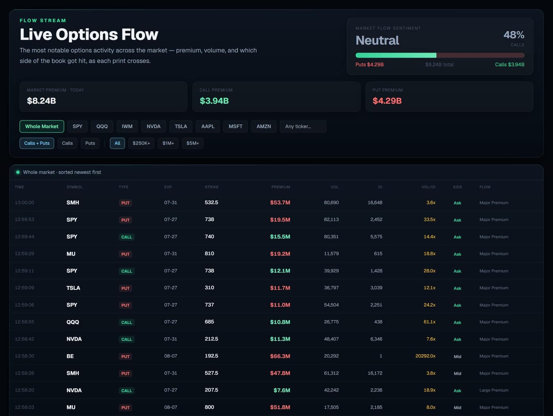This screenshot has height=416, width=553.
Task: Sort by SYMBOL column header
Action: 75,187
